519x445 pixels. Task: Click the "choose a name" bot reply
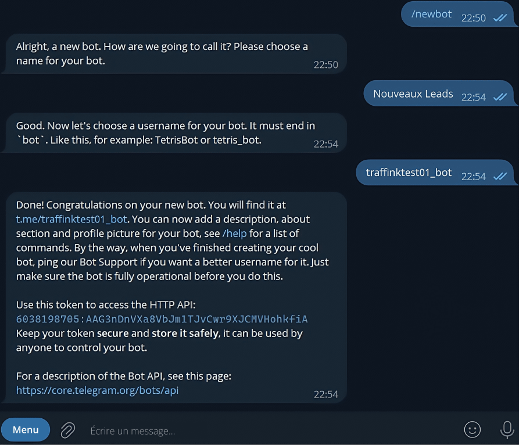pos(162,53)
